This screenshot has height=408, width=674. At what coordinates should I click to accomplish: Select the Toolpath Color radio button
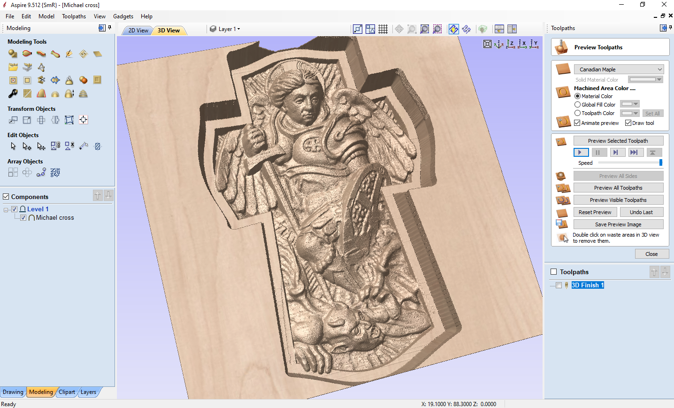[578, 113]
